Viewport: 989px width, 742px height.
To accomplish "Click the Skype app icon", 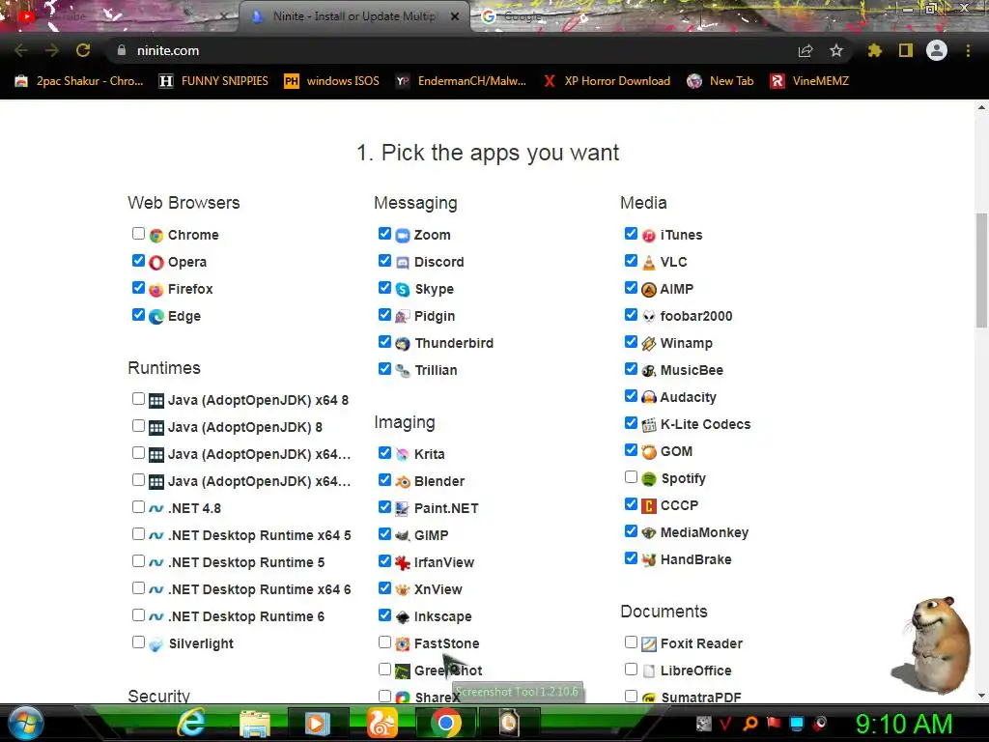I will coord(403,290).
